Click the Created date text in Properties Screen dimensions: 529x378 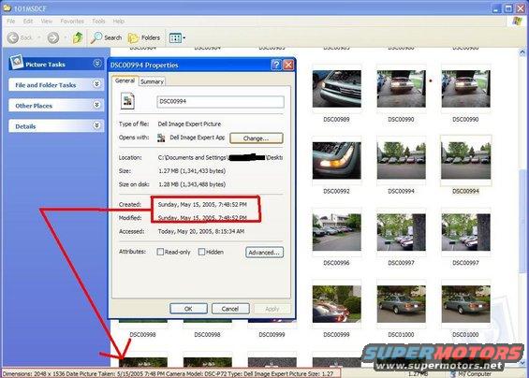(202, 204)
